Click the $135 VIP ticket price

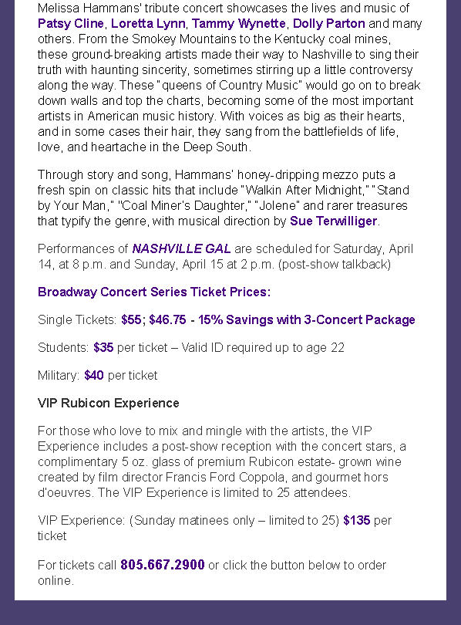357,520
